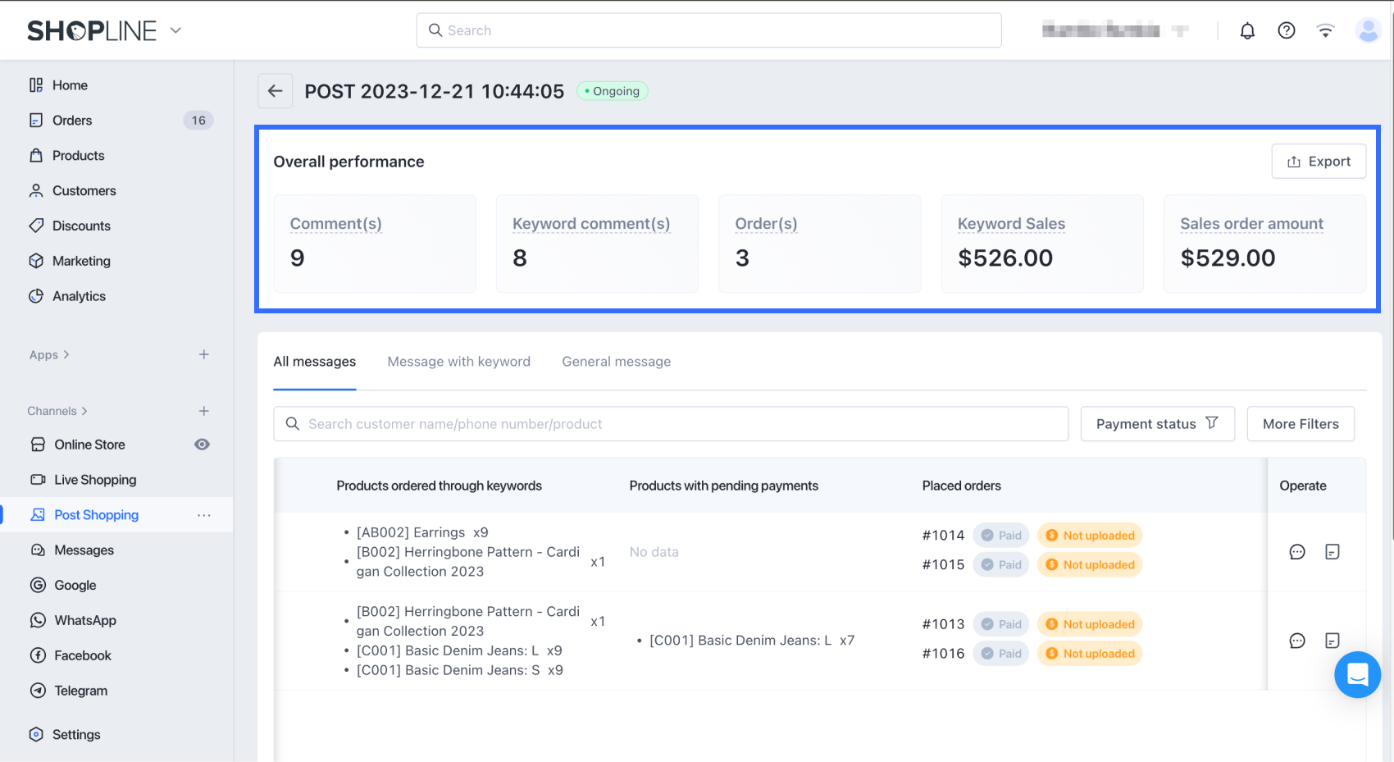Open the Payment status filter dropdown
Viewport: 1394px width, 762px height.
(x=1157, y=424)
